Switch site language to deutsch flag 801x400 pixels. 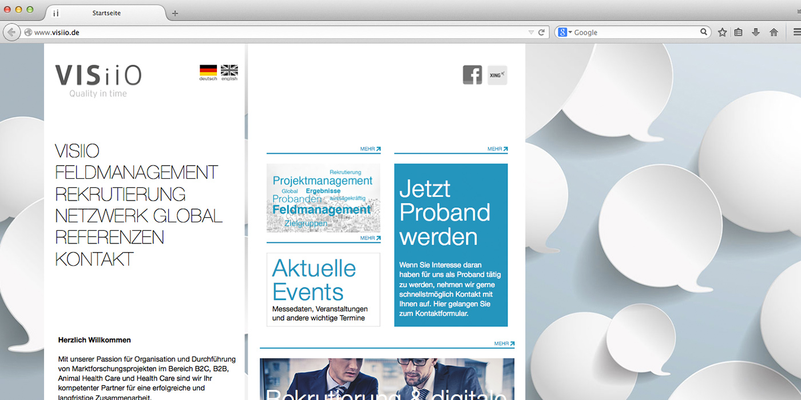pyautogui.click(x=208, y=73)
